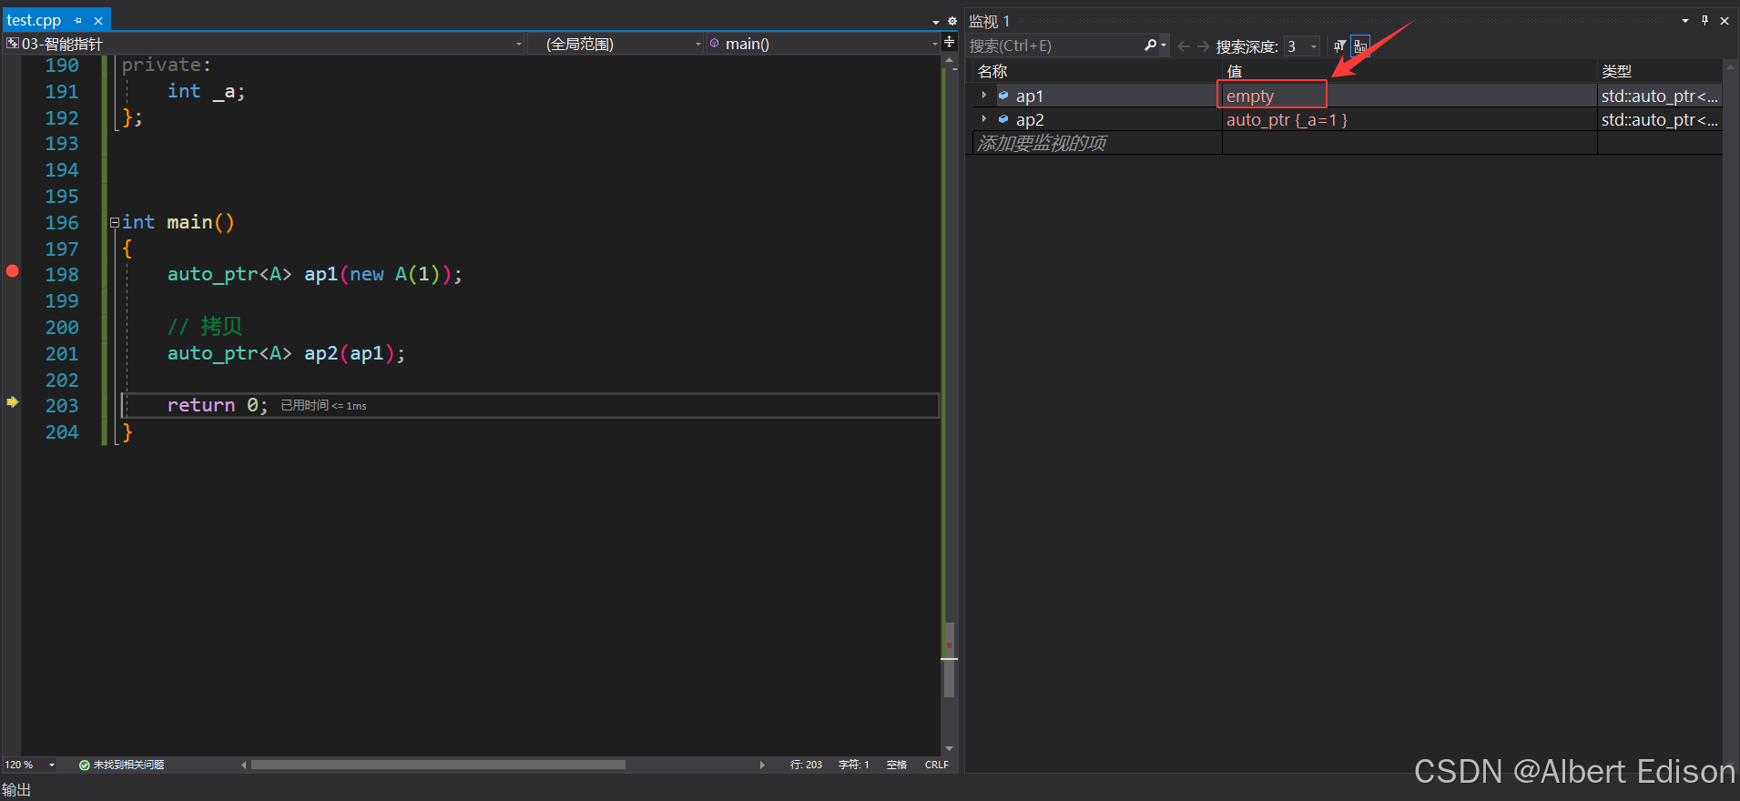
Task: Click the 名称 column header
Action: click(x=992, y=71)
